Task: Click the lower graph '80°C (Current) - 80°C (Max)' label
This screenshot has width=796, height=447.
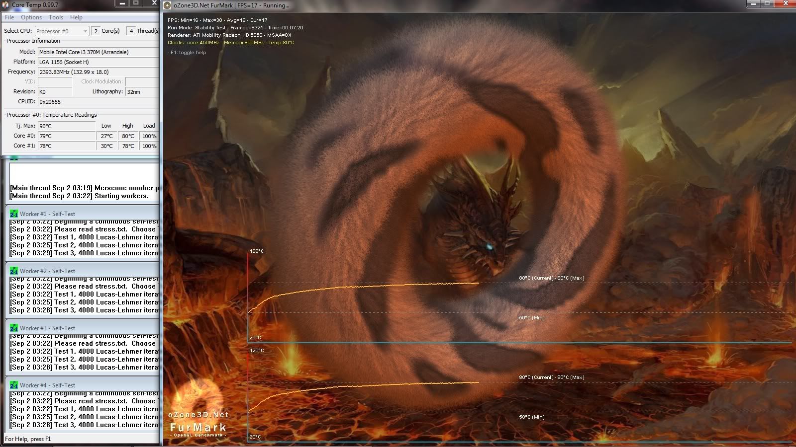Action: coord(552,377)
